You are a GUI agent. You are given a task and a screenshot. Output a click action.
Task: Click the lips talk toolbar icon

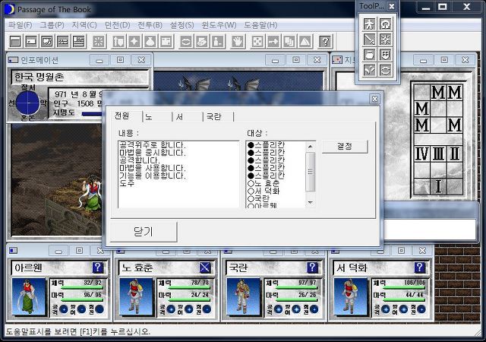pos(186,41)
